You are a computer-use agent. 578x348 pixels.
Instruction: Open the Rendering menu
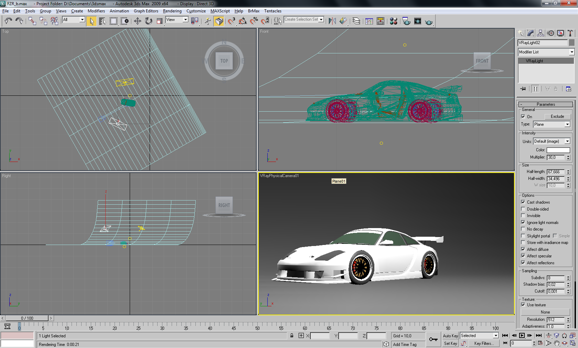[x=172, y=11]
